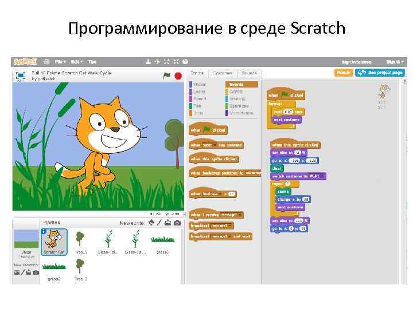The height and width of the screenshot is (309, 413).
Task: Select the Delete scissors tool
Action: [158, 61]
